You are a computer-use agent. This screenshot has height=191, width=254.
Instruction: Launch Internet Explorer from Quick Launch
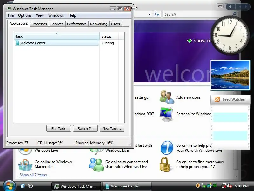pyautogui.click(x=23, y=186)
